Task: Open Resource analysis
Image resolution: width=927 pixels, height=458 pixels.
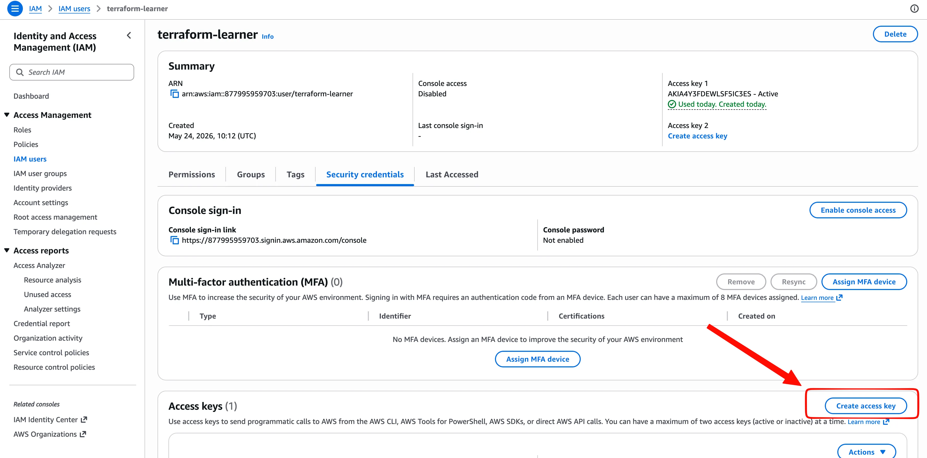Action: (x=53, y=280)
